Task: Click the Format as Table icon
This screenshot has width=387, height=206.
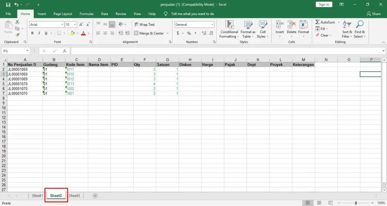Action: pyautogui.click(x=248, y=29)
